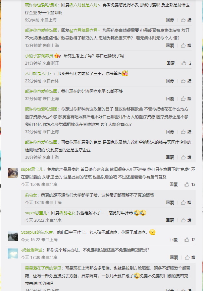Like 六月就是六月's reply about buying medicine
This screenshot has width=203, height=291.
[x=186, y=81]
